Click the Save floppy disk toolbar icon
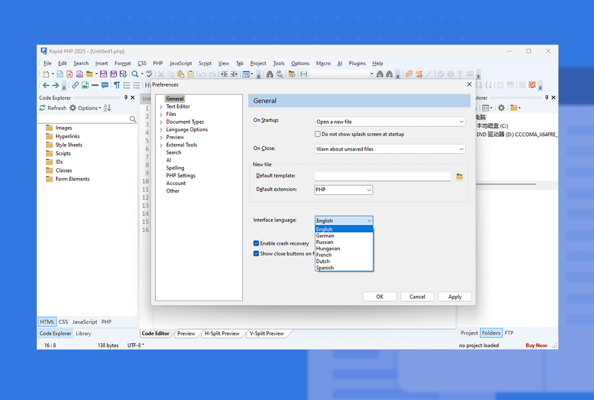This screenshot has height=400, width=594. point(103,74)
